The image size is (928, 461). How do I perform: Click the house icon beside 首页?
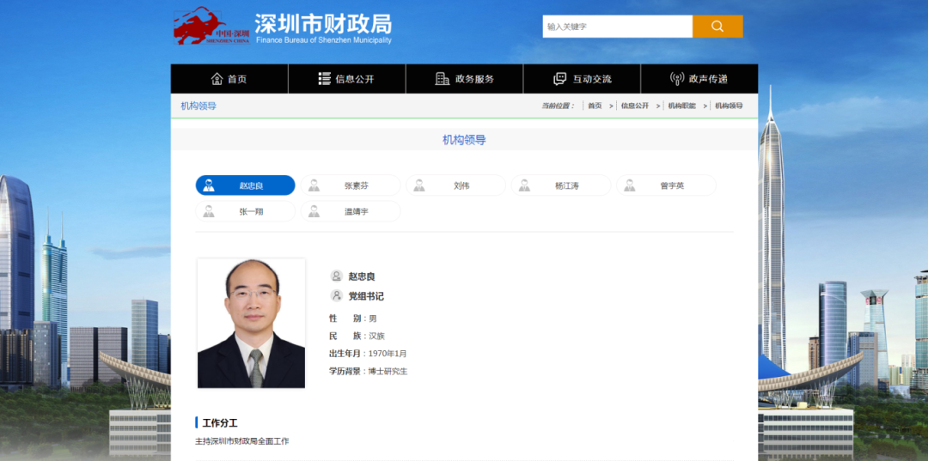217,79
